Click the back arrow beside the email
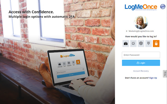 pyautogui.click(x=127, y=31)
